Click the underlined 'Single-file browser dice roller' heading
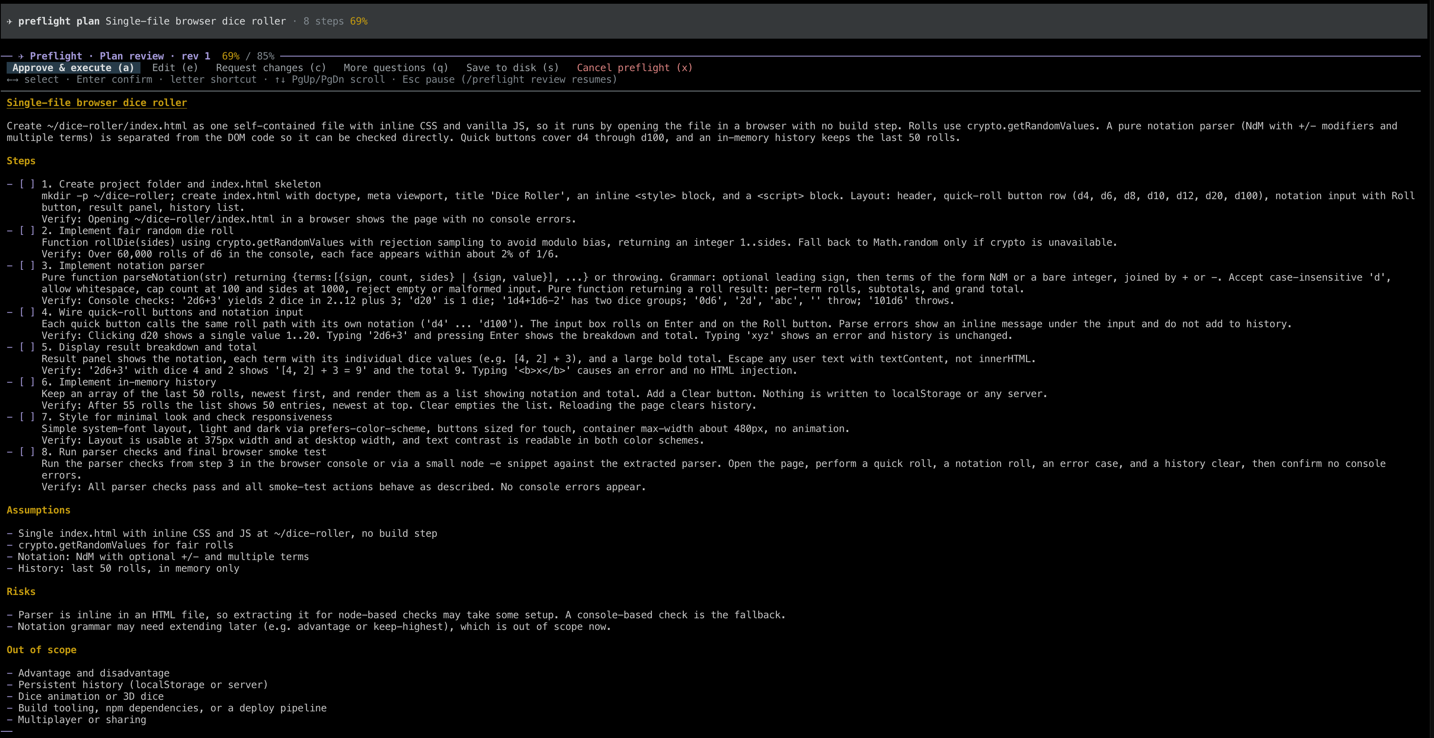Viewport: 1434px width, 738px height. (97, 102)
